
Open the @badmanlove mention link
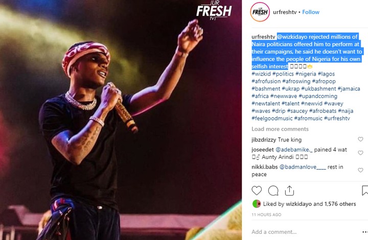coord(303,167)
